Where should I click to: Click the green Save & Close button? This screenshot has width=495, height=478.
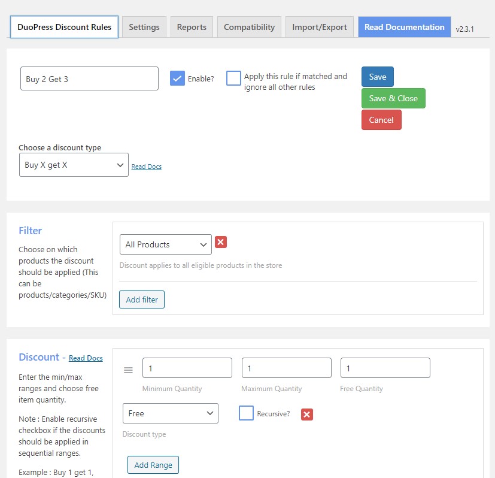coord(393,98)
